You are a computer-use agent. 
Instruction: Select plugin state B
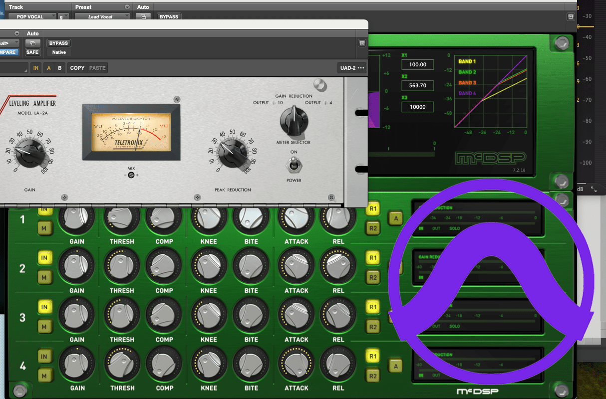[x=59, y=68]
